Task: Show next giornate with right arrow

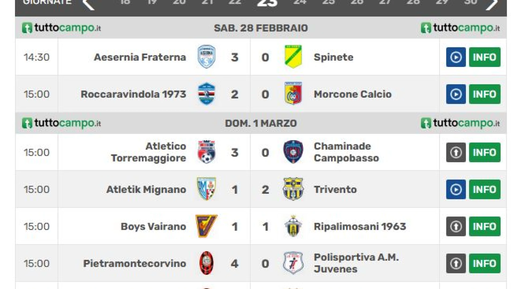Action: tap(492, 4)
